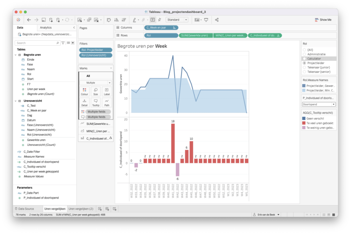351x234 pixels.
Task: Collapse the Begrote uren table
Action: pos(15,55)
